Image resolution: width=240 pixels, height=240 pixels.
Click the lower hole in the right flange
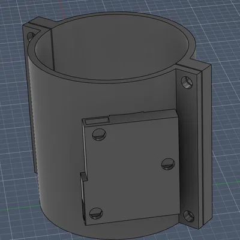[189, 217]
